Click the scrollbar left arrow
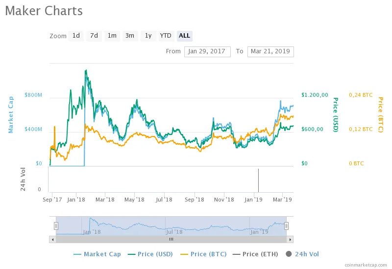The width and height of the screenshot is (392, 269). pyautogui.click(x=52, y=240)
